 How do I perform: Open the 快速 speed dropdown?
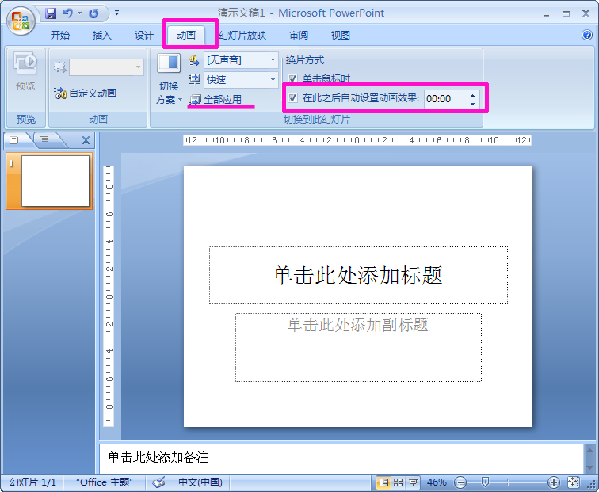point(241,80)
